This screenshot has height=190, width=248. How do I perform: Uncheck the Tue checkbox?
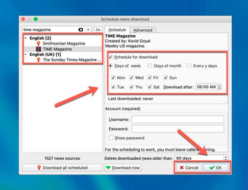click(113, 87)
